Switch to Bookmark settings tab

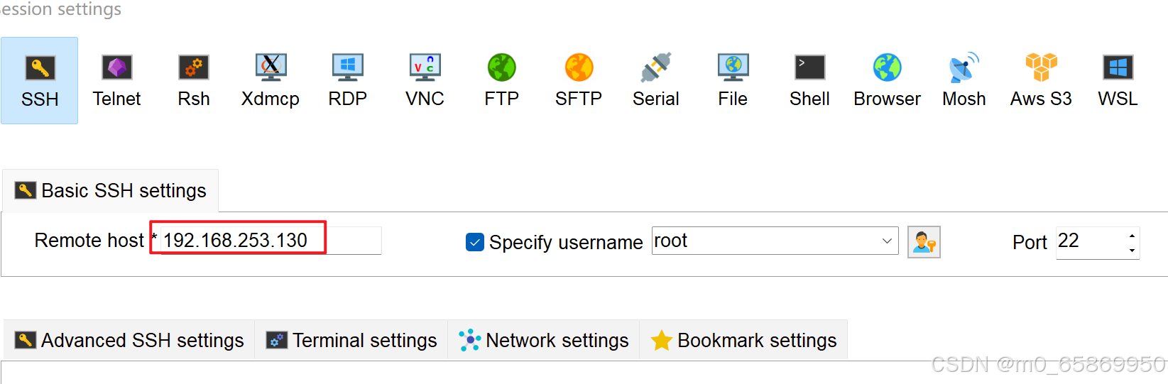coord(744,341)
